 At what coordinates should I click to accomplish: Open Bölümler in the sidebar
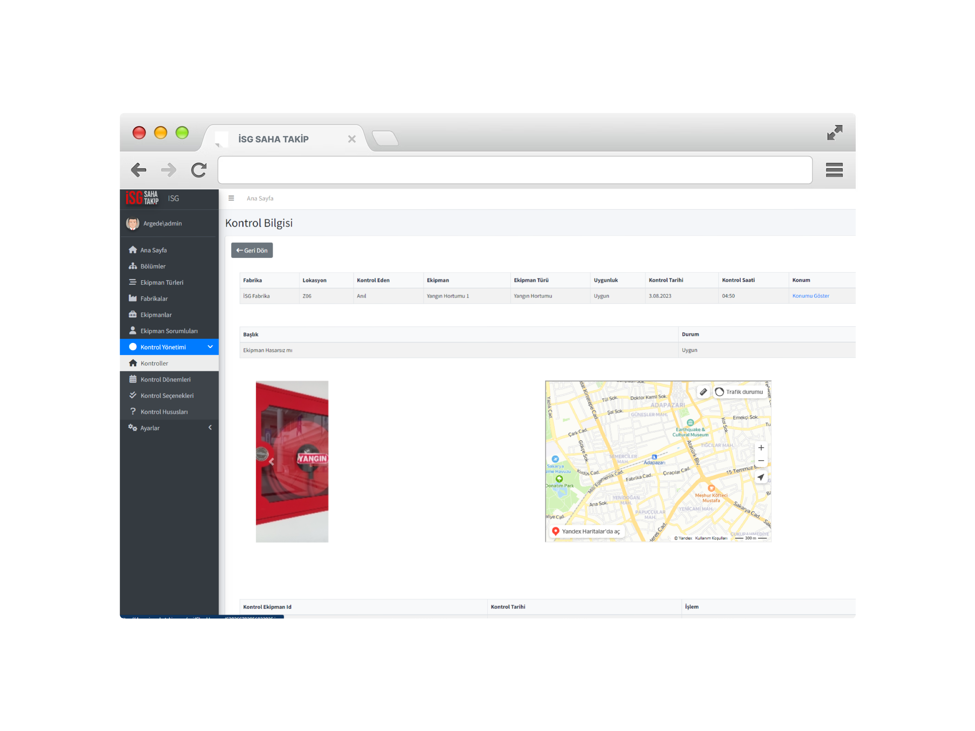coord(169,266)
